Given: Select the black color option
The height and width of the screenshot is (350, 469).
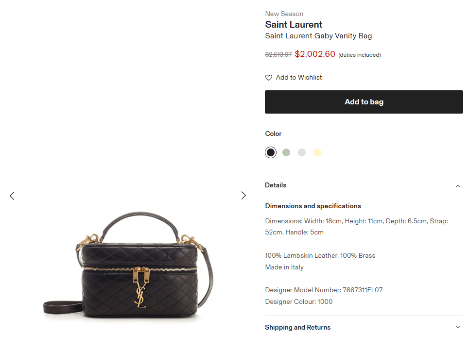Looking at the screenshot, I should click(x=271, y=152).
